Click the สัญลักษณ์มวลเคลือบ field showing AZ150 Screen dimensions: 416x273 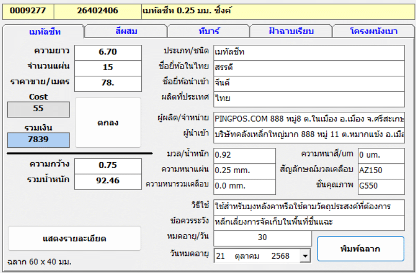381,170
